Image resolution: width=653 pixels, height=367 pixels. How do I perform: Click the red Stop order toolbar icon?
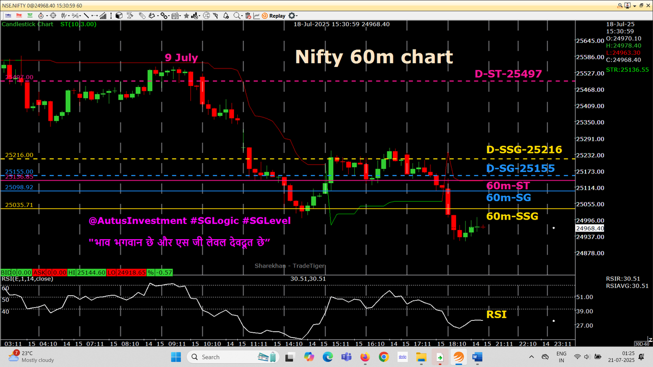tap(19, 16)
